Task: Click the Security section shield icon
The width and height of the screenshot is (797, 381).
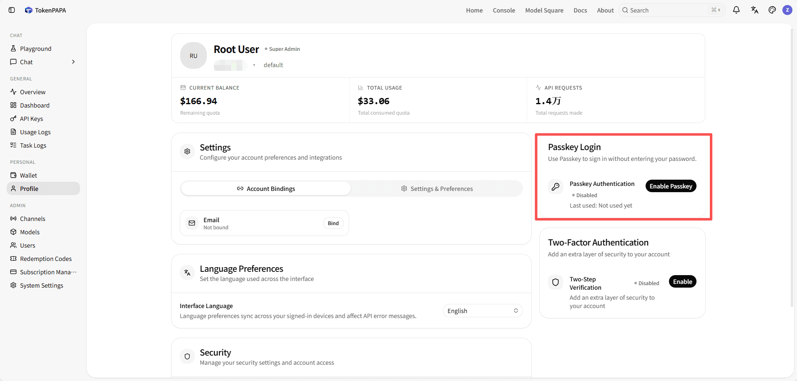Action: pos(187,356)
